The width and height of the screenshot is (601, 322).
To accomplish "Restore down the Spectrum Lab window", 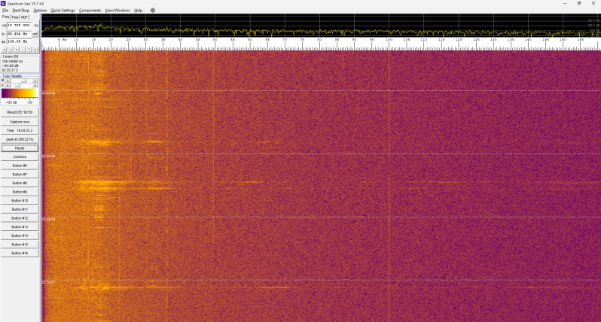I will (x=578, y=4).
